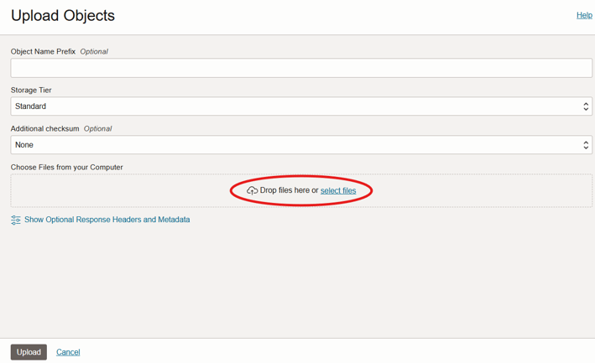
Task: Click the Object Name Prefix label
Action: [43, 51]
